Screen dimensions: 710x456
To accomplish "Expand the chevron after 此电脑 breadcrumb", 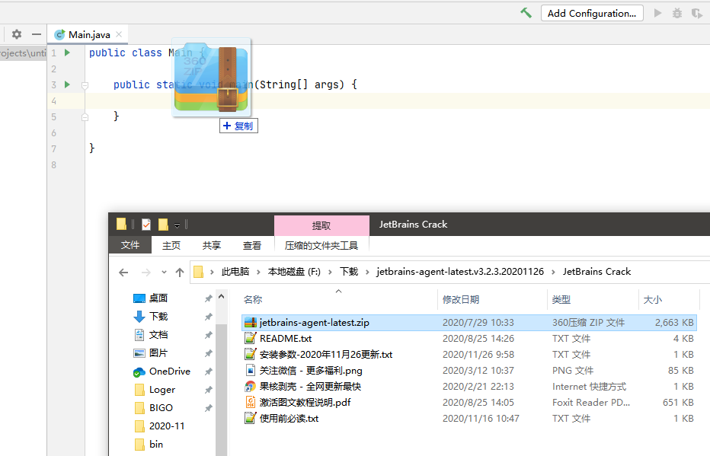I will tap(258, 272).
